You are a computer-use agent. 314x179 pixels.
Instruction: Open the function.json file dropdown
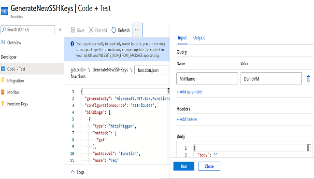[x=152, y=70]
